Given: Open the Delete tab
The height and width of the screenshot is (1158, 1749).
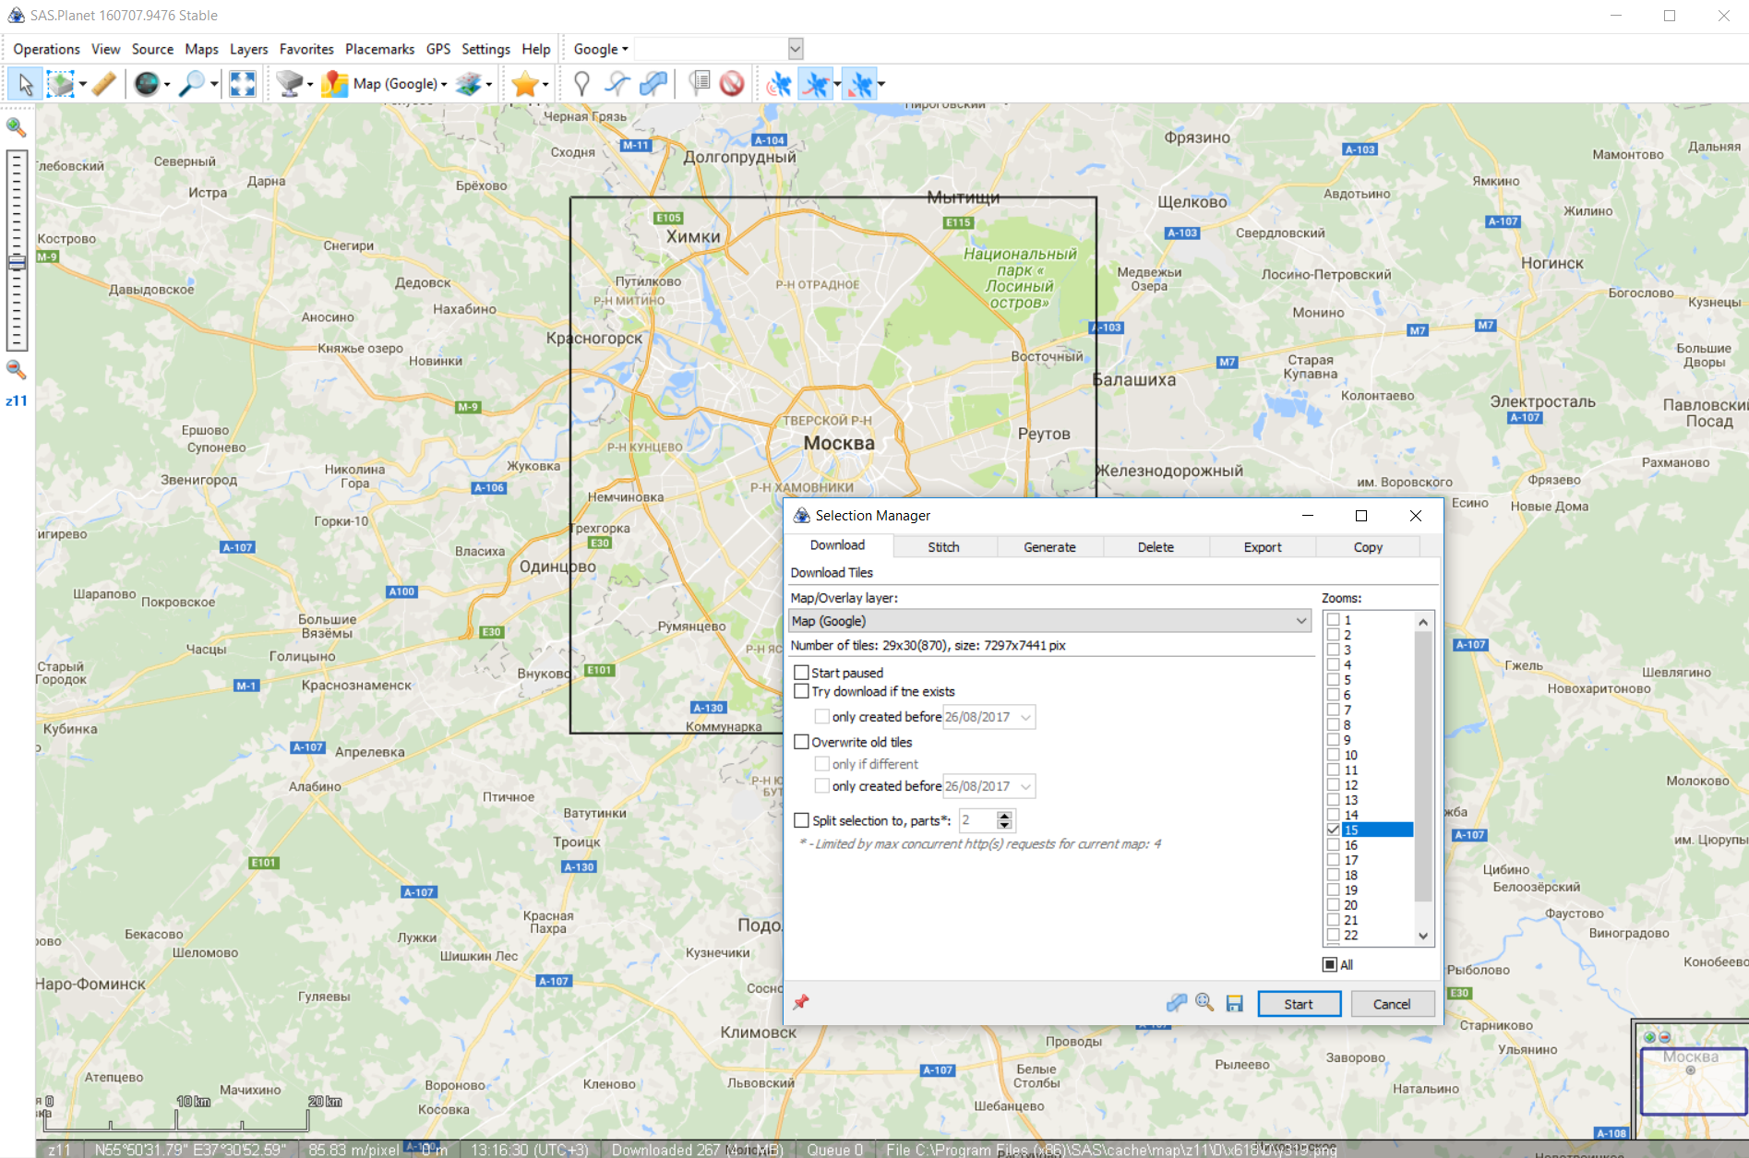Looking at the screenshot, I should [1156, 547].
